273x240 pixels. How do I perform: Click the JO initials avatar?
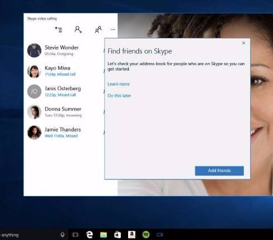34,91
